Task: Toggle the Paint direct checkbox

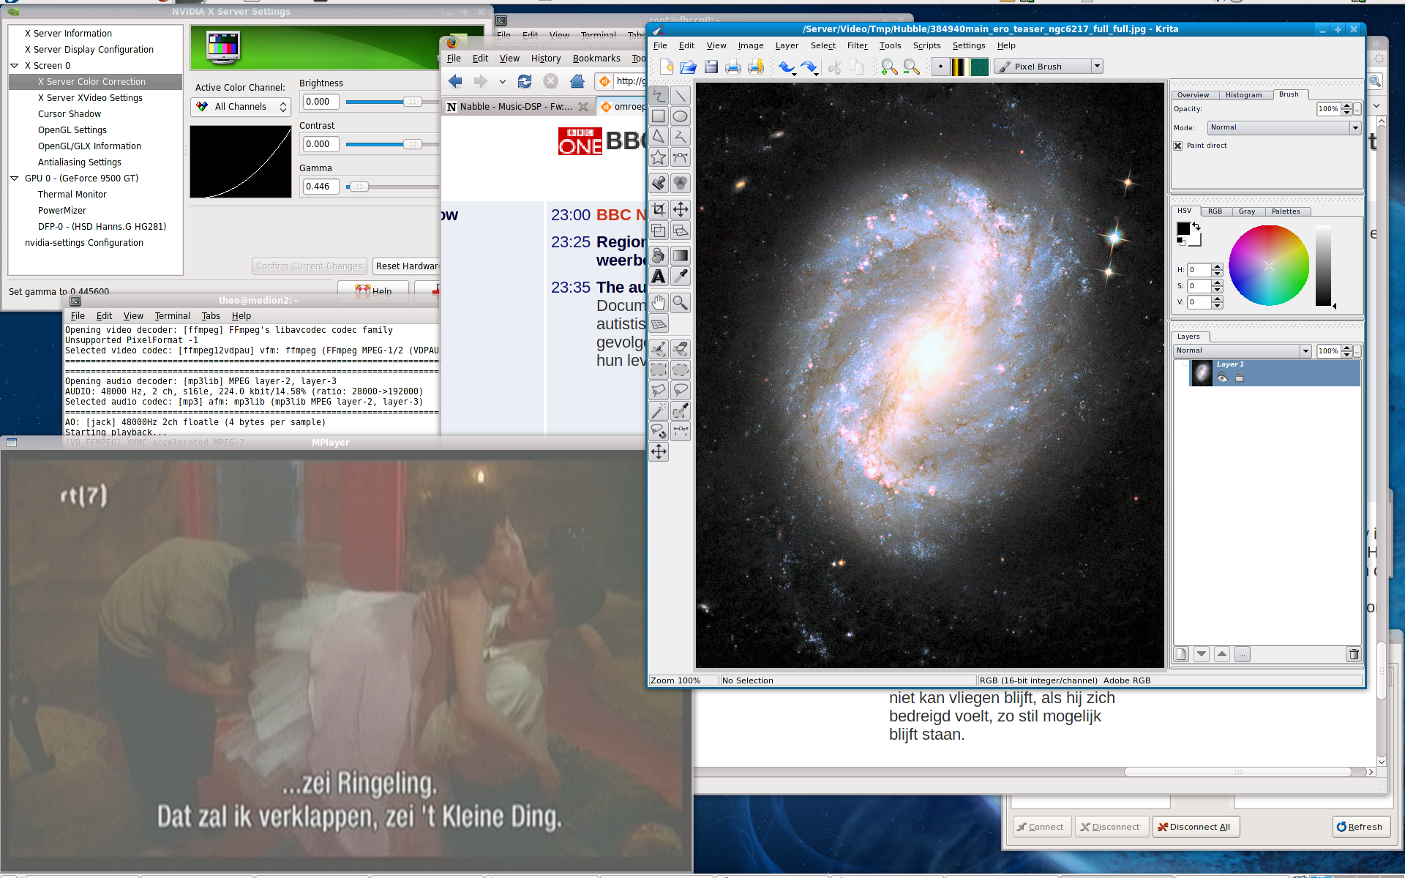Action: tap(1178, 146)
